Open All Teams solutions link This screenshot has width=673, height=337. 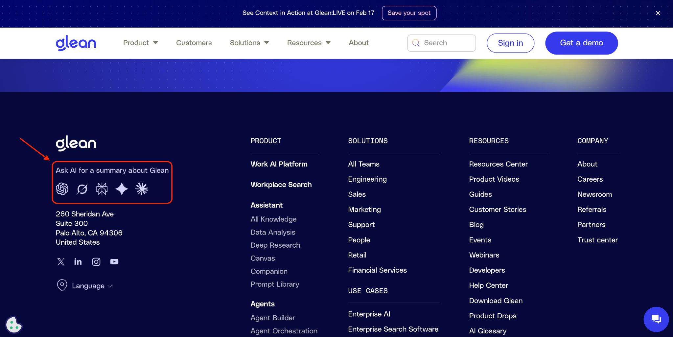click(x=364, y=164)
